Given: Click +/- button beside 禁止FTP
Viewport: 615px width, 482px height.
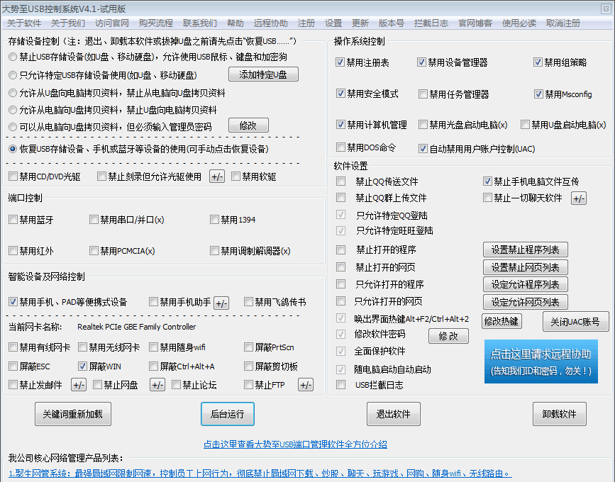Looking at the screenshot, I should [x=305, y=385].
